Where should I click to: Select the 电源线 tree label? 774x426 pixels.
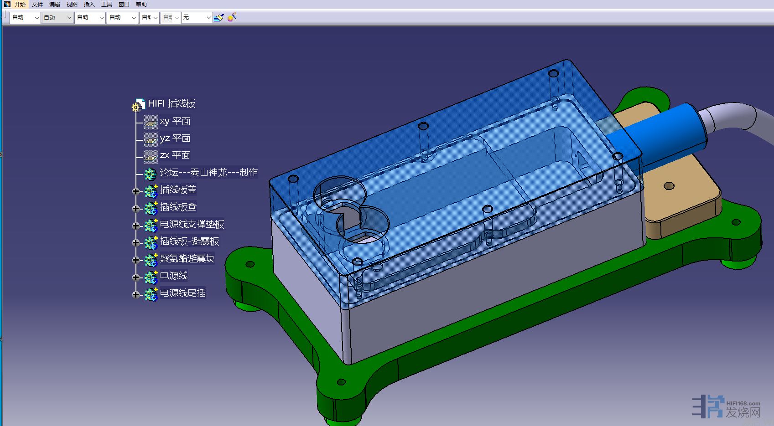tap(173, 276)
